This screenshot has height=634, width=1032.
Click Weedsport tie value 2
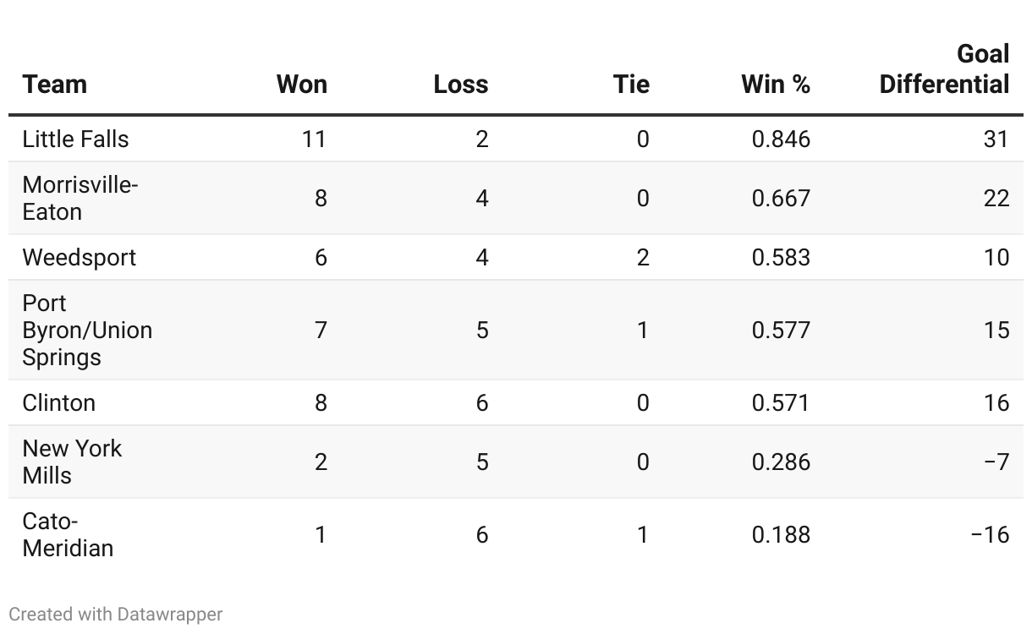click(x=643, y=257)
